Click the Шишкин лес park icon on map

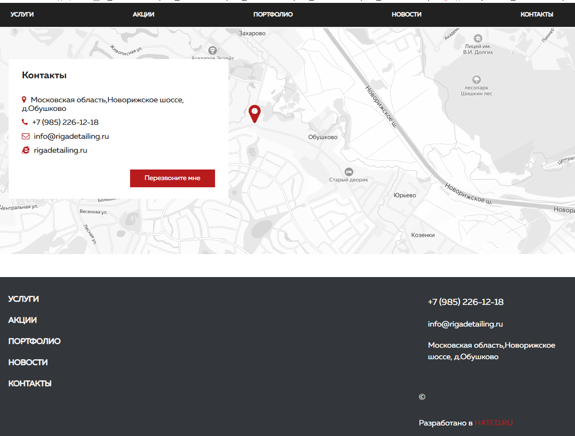[x=477, y=80]
